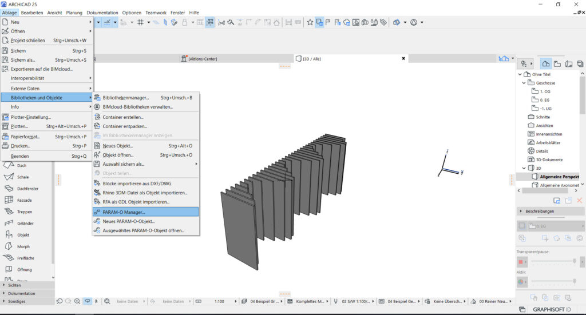Open the 04 Beispiel Gr layer combination dropdown
The width and height of the screenshot is (586, 315).
[x=263, y=301]
